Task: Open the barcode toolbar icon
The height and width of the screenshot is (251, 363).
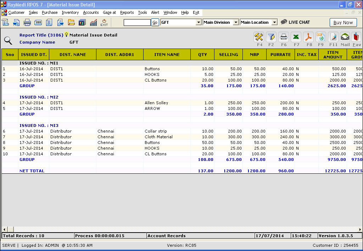Action: pos(38,22)
